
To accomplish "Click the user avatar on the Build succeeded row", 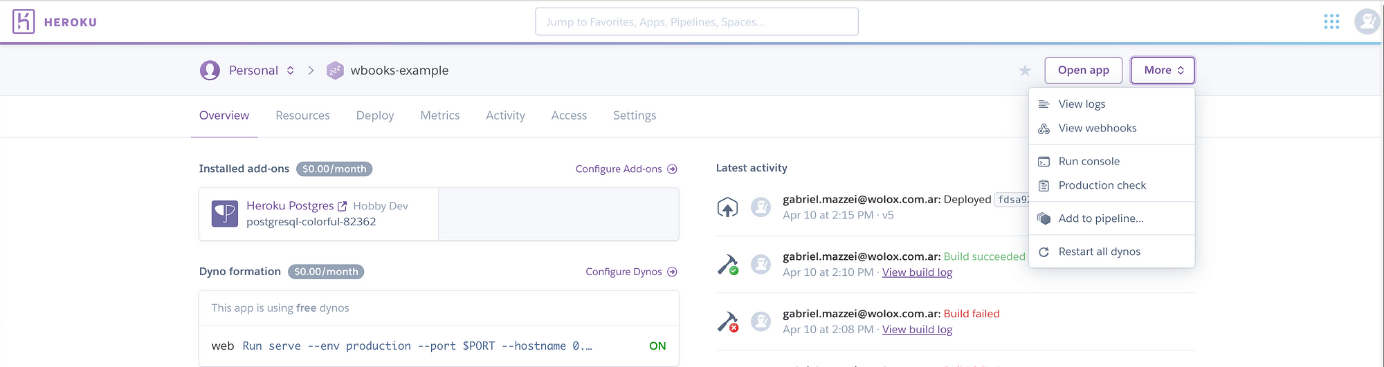I will 761,264.
